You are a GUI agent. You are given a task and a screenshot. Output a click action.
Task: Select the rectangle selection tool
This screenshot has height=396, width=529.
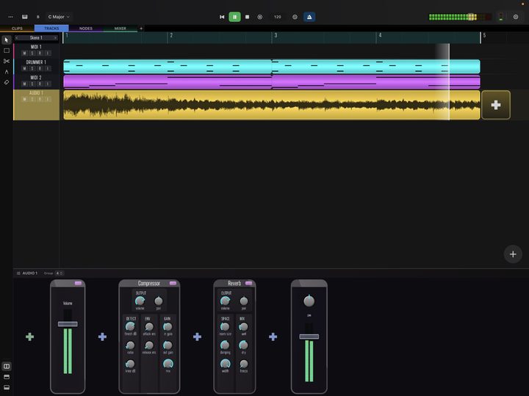(7, 51)
